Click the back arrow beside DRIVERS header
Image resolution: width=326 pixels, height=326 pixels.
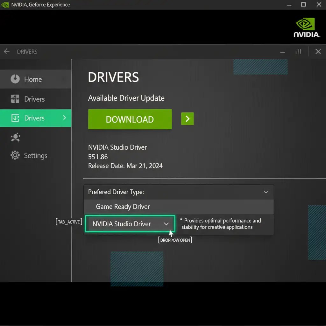[7, 52]
